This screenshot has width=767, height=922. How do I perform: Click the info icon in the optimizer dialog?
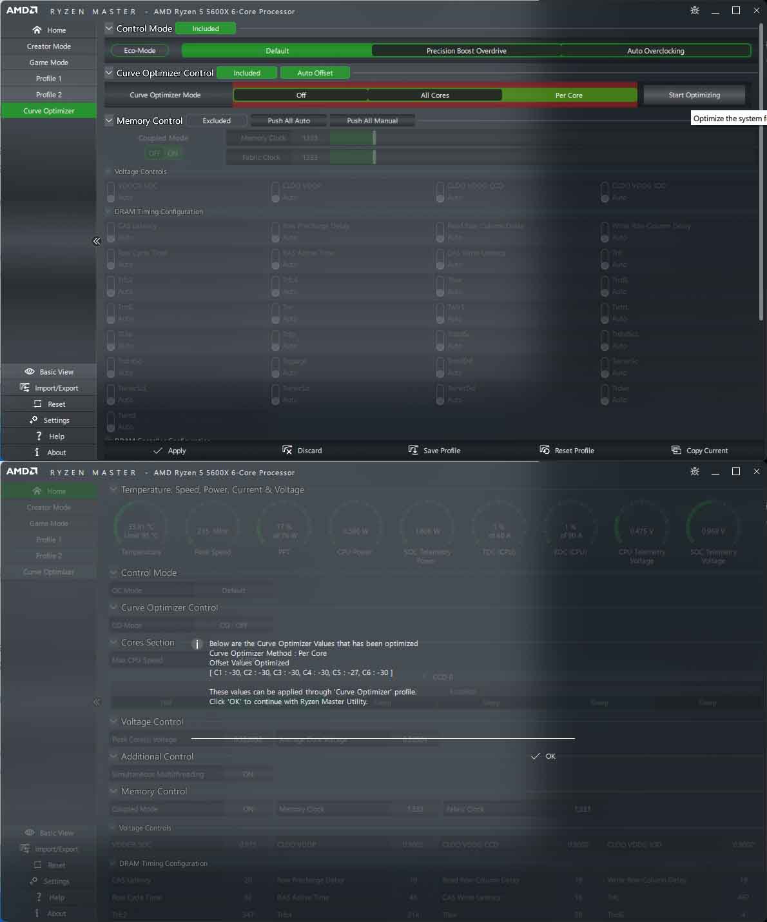pos(197,644)
